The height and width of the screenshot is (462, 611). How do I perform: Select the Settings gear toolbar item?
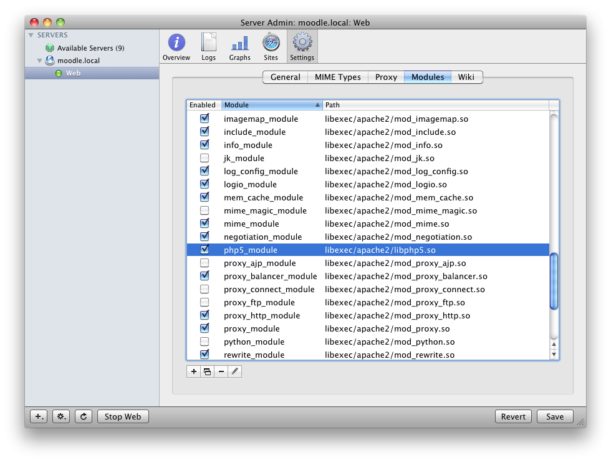point(302,47)
